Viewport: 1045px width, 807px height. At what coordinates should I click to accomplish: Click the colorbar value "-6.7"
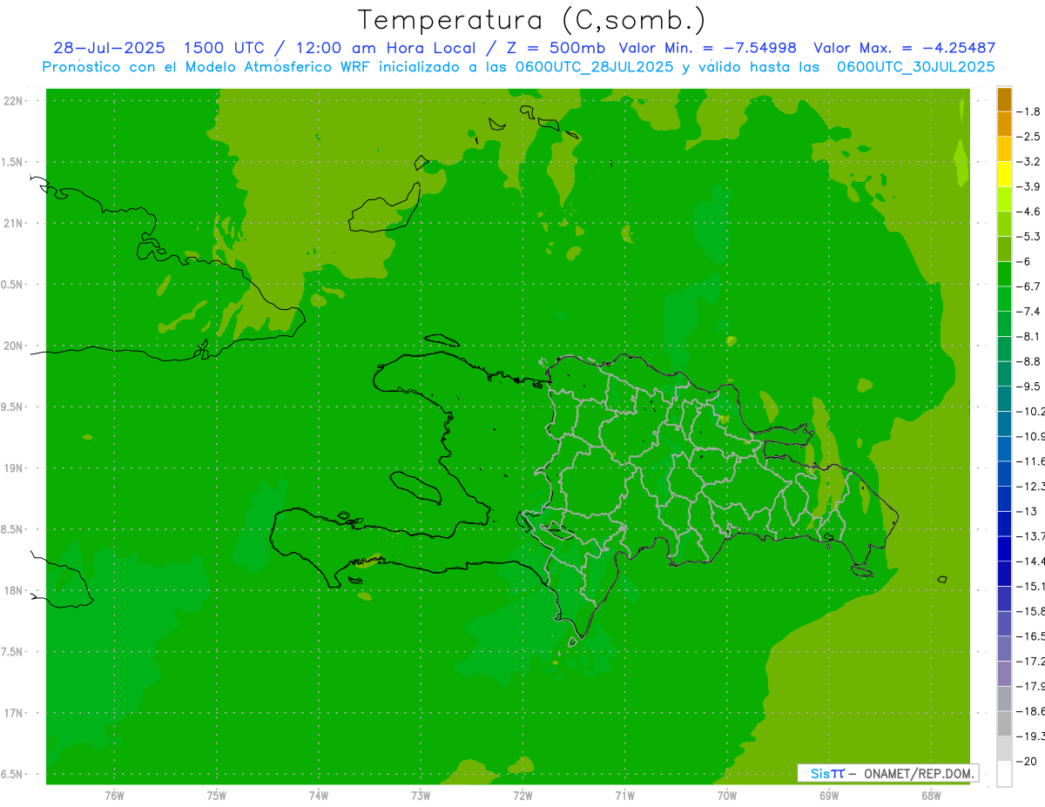(x=1029, y=286)
